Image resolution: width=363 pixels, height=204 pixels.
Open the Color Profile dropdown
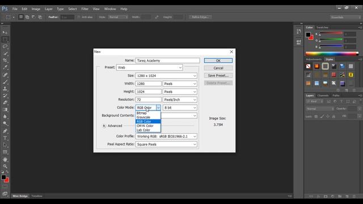[166, 137]
